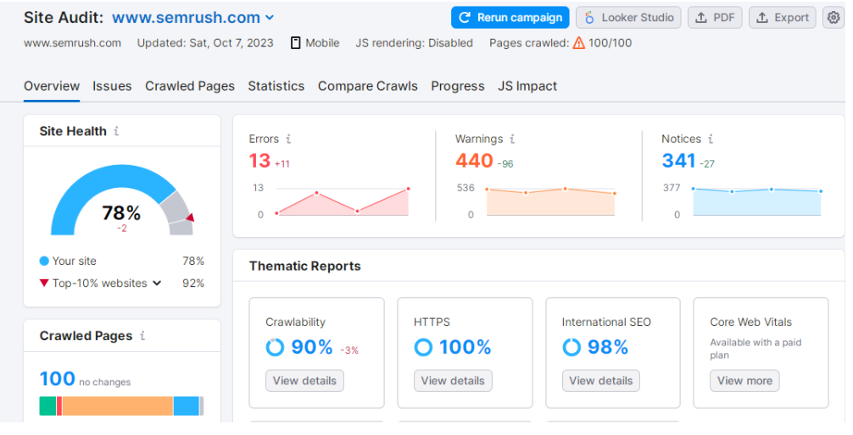This screenshot has height=435, width=853.
Task: Click the pages crawled warning triangle icon
Action: [579, 43]
